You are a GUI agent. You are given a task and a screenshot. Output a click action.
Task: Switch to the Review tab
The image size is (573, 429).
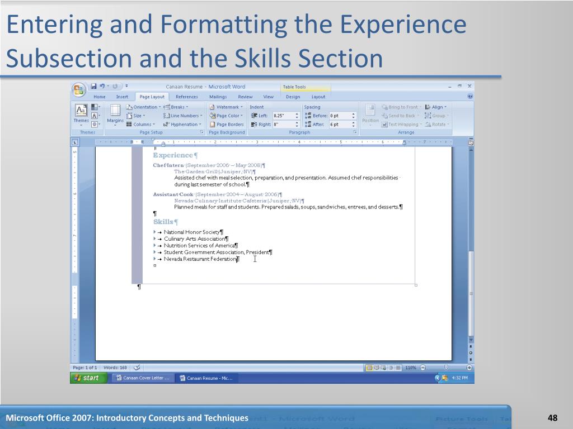(x=245, y=97)
